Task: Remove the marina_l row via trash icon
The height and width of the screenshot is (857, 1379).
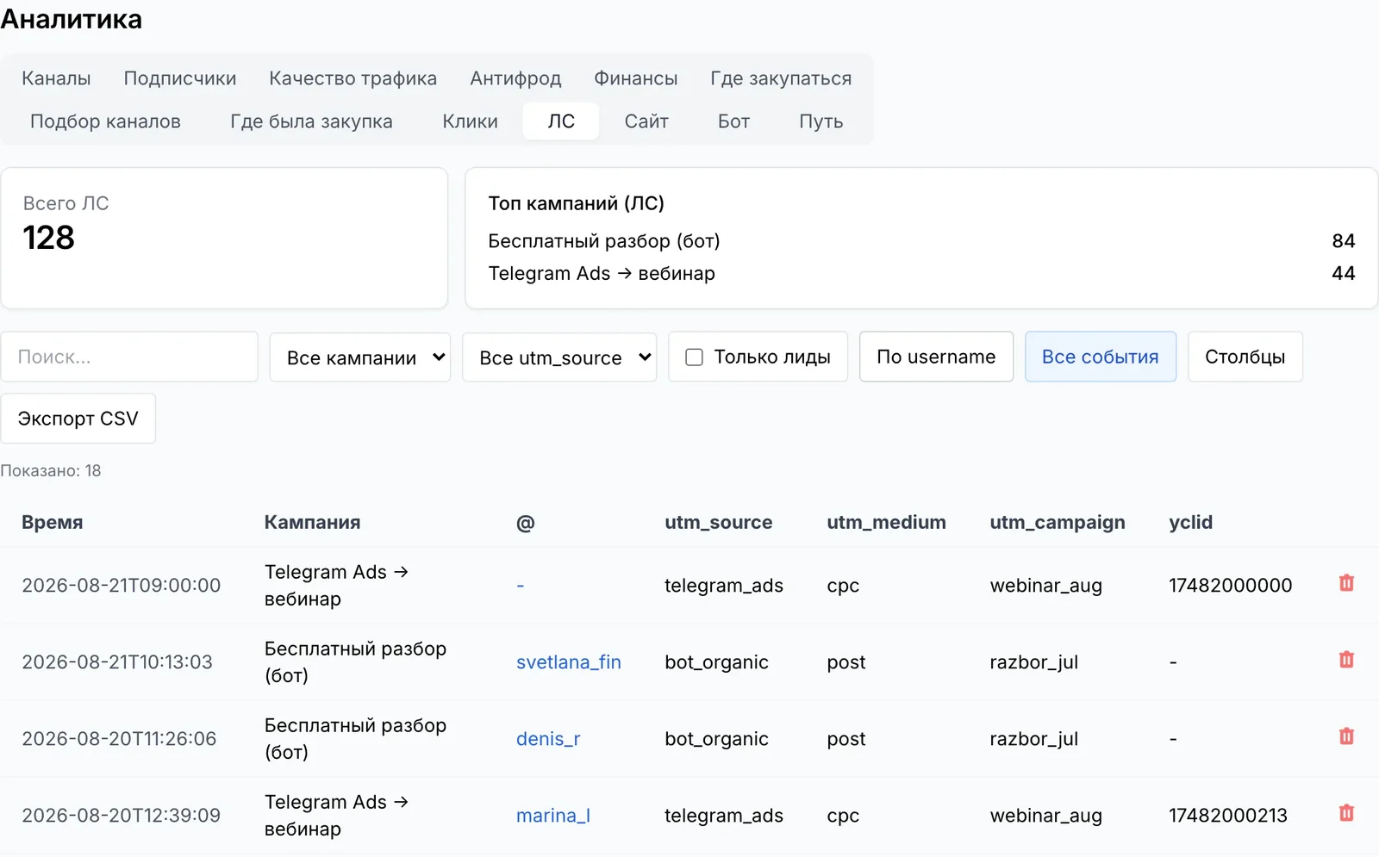Action: [x=1346, y=813]
